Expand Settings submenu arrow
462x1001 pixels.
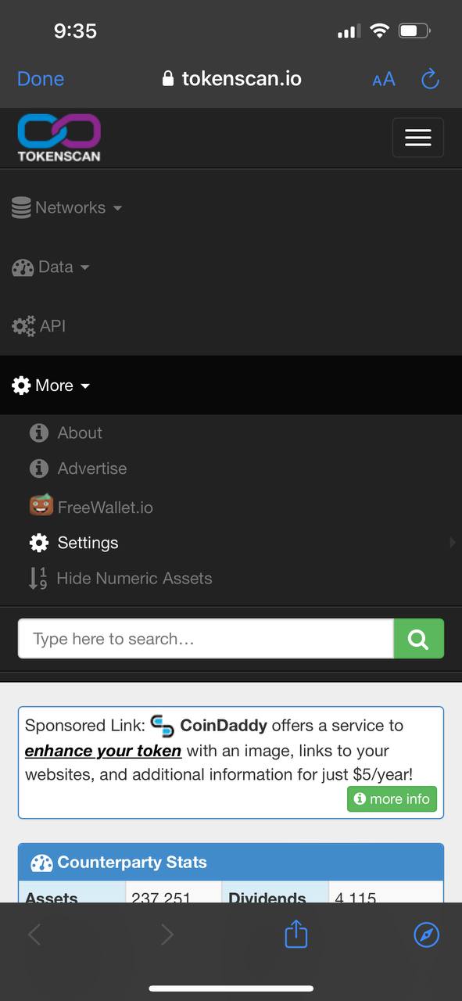(453, 543)
